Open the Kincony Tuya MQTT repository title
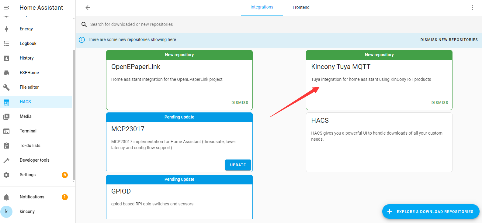Viewport: 482px width, 223px height. [x=341, y=67]
